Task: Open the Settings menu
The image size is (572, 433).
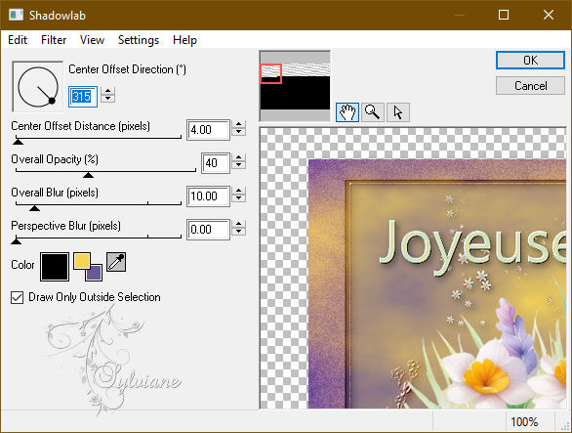Action: point(139,40)
